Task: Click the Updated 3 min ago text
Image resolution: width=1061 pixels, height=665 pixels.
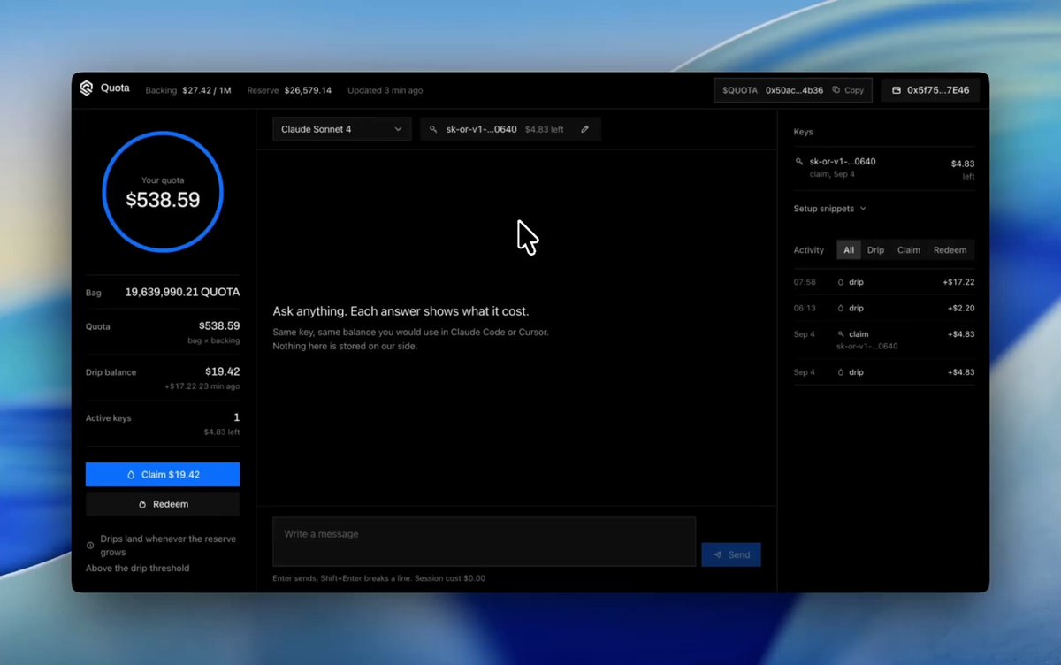Action: (385, 90)
